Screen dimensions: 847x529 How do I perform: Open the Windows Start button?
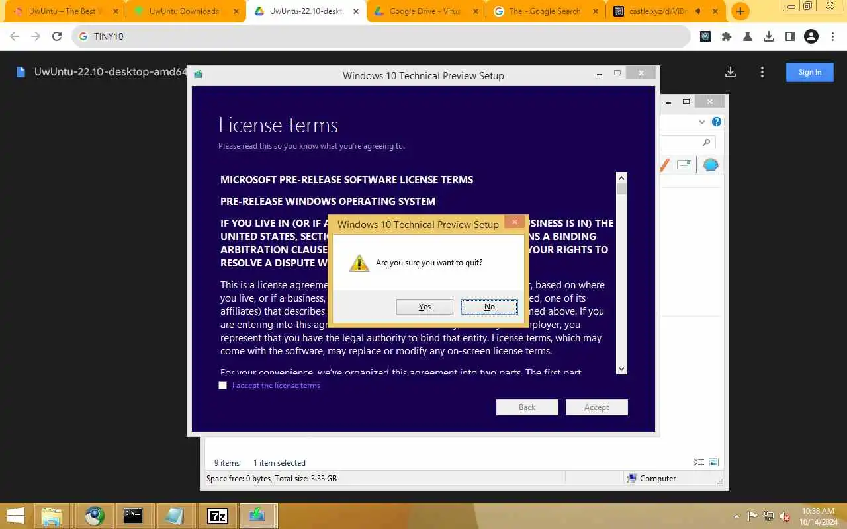15,516
